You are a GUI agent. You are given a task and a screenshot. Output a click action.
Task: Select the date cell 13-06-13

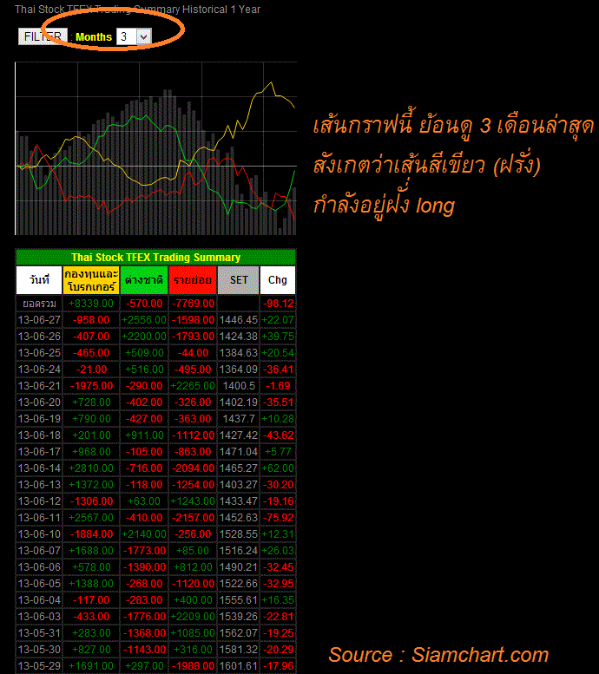click(x=39, y=484)
